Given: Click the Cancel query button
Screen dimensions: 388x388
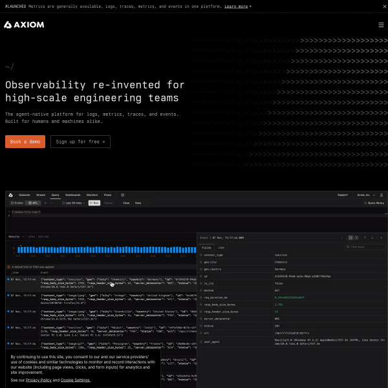Looking at the screenshot, I should click(x=108, y=203).
